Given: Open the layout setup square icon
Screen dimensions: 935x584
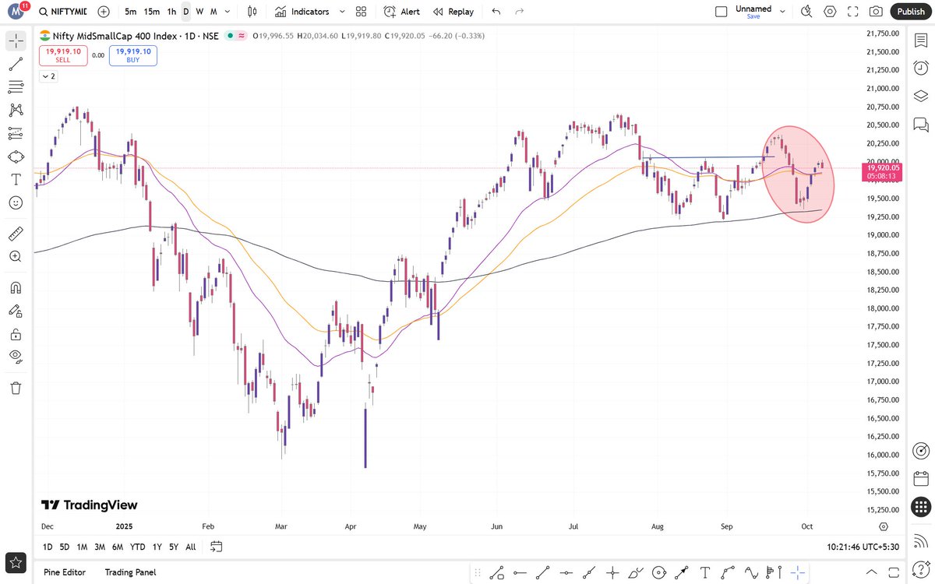Looking at the screenshot, I should click(722, 12).
